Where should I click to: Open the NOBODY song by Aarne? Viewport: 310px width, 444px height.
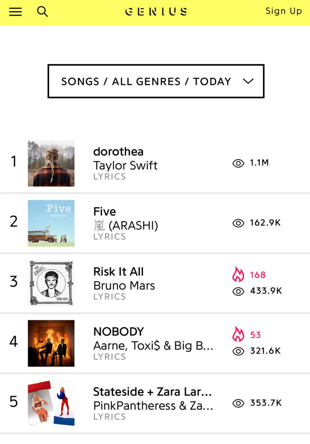click(118, 332)
